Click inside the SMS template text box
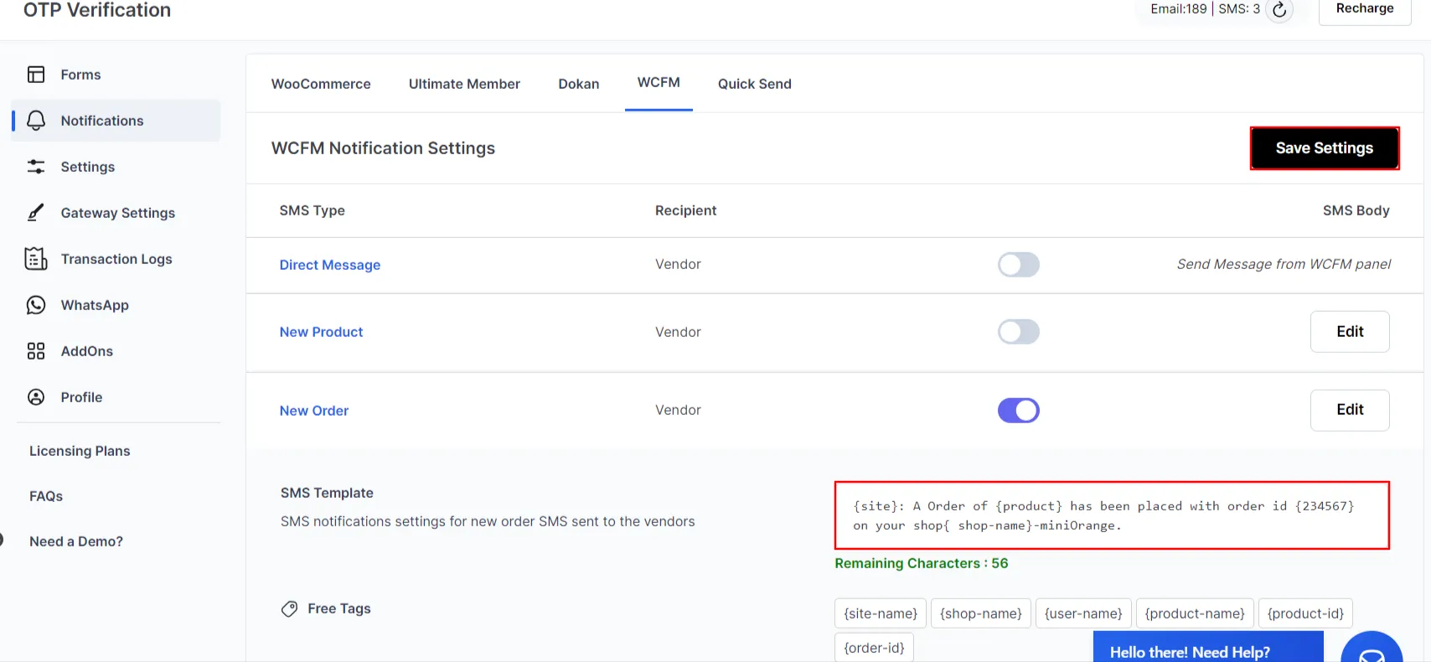Viewport: 1431px width, 662px height. coord(1112,515)
